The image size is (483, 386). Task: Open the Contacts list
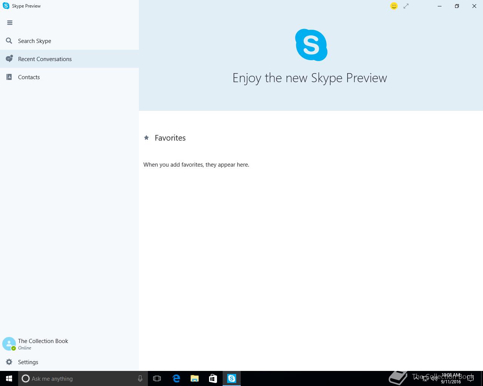coord(69,77)
